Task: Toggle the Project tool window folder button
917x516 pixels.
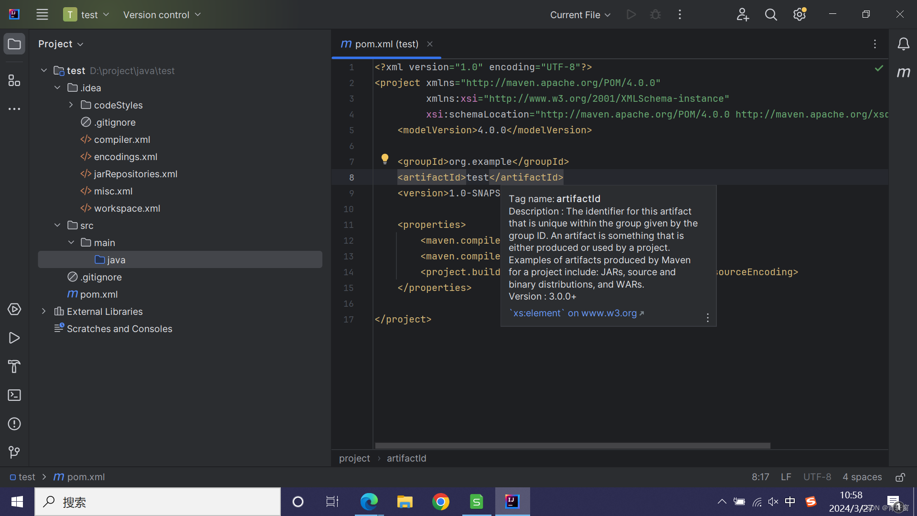Action: click(x=14, y=44)
